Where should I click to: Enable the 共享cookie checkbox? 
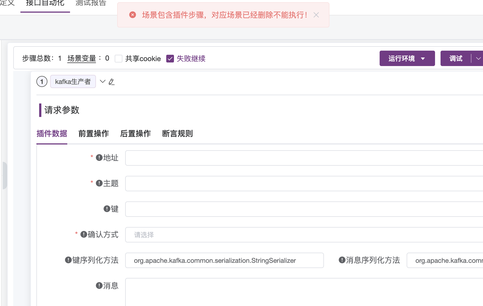tap(119, 59)
